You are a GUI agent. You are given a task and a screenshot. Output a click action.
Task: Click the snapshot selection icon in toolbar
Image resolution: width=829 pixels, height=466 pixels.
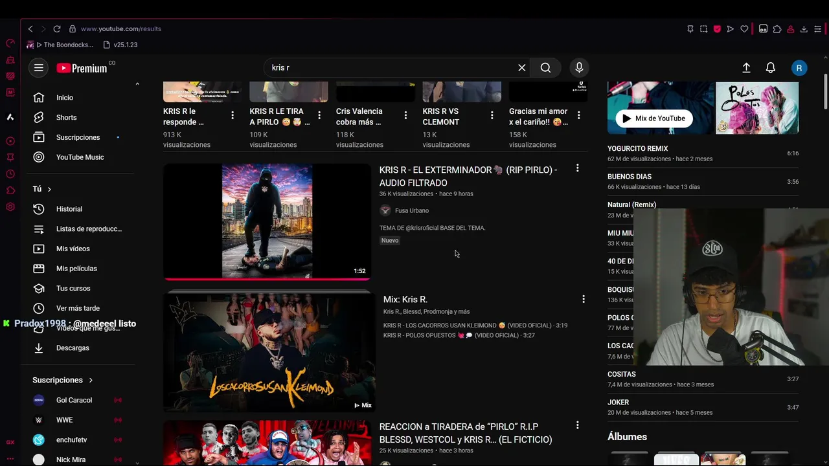click(703, 28)
